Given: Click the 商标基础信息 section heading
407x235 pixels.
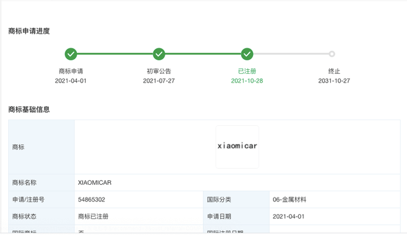Looking at the screenshot, I should point(29,110).
